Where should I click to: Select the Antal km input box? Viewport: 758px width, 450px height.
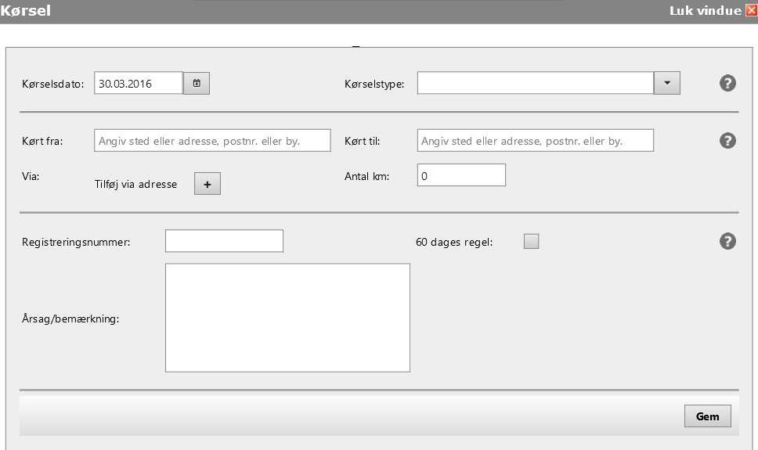point(461,175)
